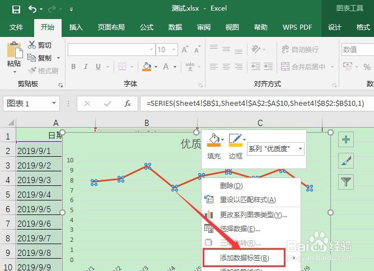Image resolution: width=374 pixels, height=271 pixels.
Task: Click the bottom align icon
Action: coord(239,50)
